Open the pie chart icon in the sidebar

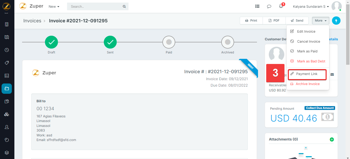point(7,140)
